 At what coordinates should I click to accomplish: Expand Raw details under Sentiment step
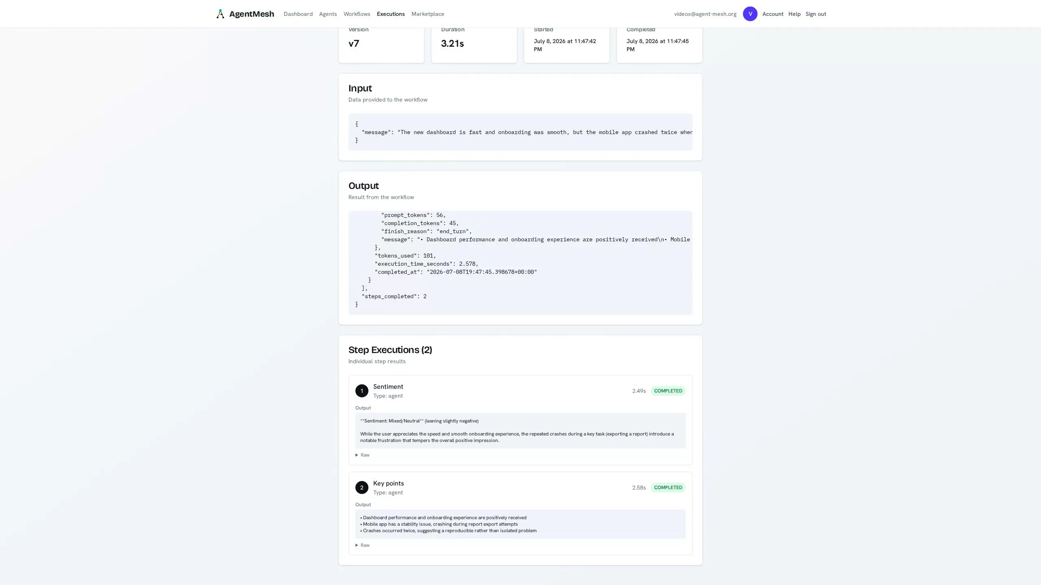click(362, 455)
